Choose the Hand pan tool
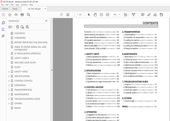170x121 pixels. click(95, 15)
